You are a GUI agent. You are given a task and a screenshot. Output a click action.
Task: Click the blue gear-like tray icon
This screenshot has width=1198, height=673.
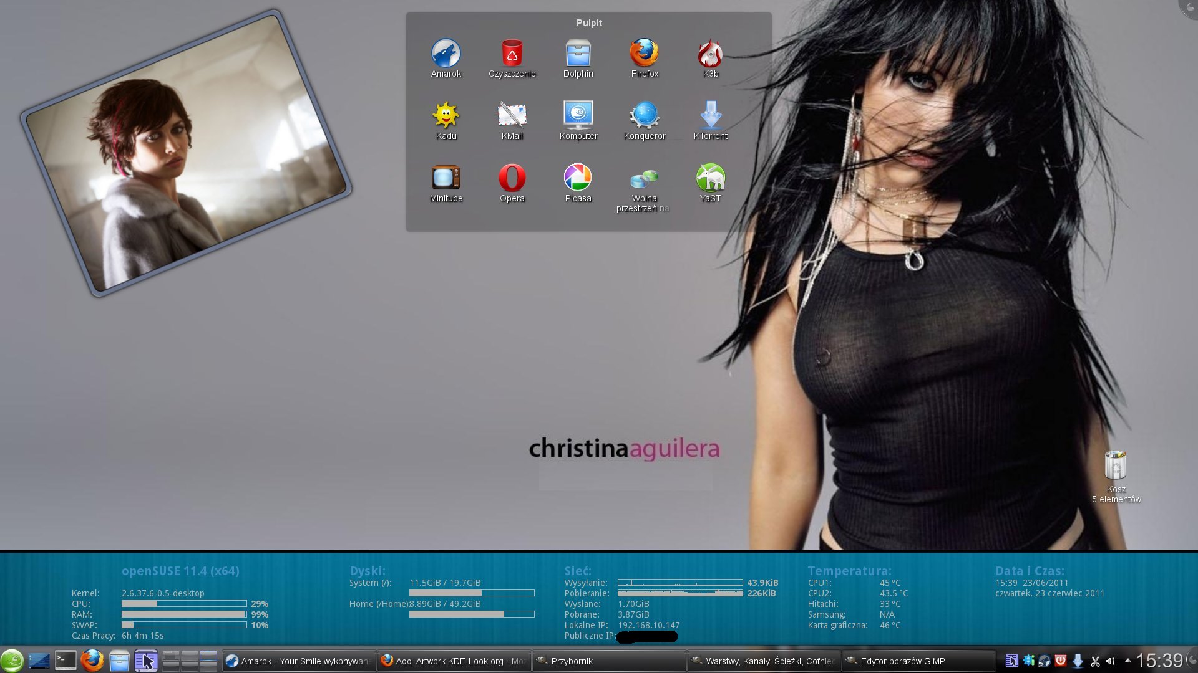pos(1028,661)
